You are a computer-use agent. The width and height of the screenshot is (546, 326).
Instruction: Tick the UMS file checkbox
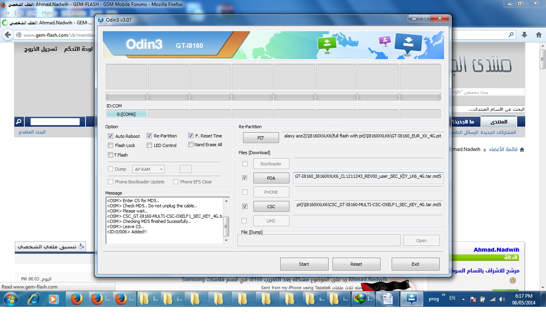[245, 221]
